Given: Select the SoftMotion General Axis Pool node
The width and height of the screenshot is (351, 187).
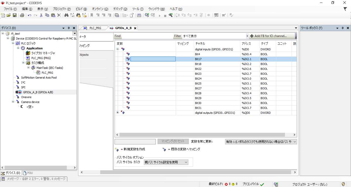Looking at the screenshot, I should click(39, 77).
